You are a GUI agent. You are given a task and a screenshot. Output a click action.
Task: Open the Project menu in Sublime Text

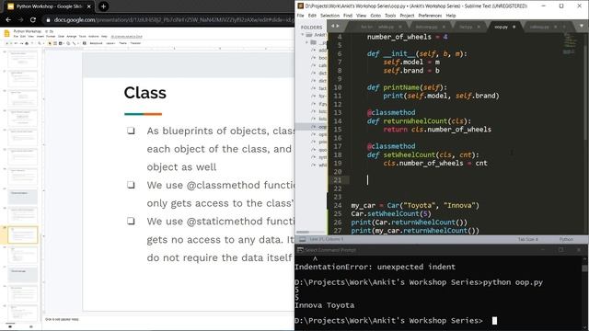coord(407,16)
